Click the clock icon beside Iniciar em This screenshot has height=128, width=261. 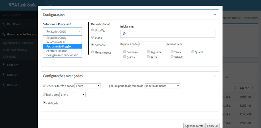tap(124, 34)
